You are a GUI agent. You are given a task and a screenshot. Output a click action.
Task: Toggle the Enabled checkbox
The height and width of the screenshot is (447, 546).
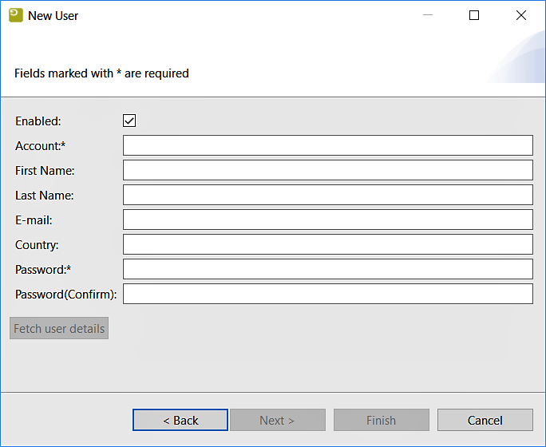coord(129,121)
